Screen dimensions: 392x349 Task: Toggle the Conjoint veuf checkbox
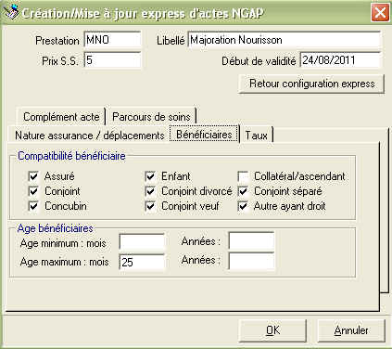[x=150, y=206]
